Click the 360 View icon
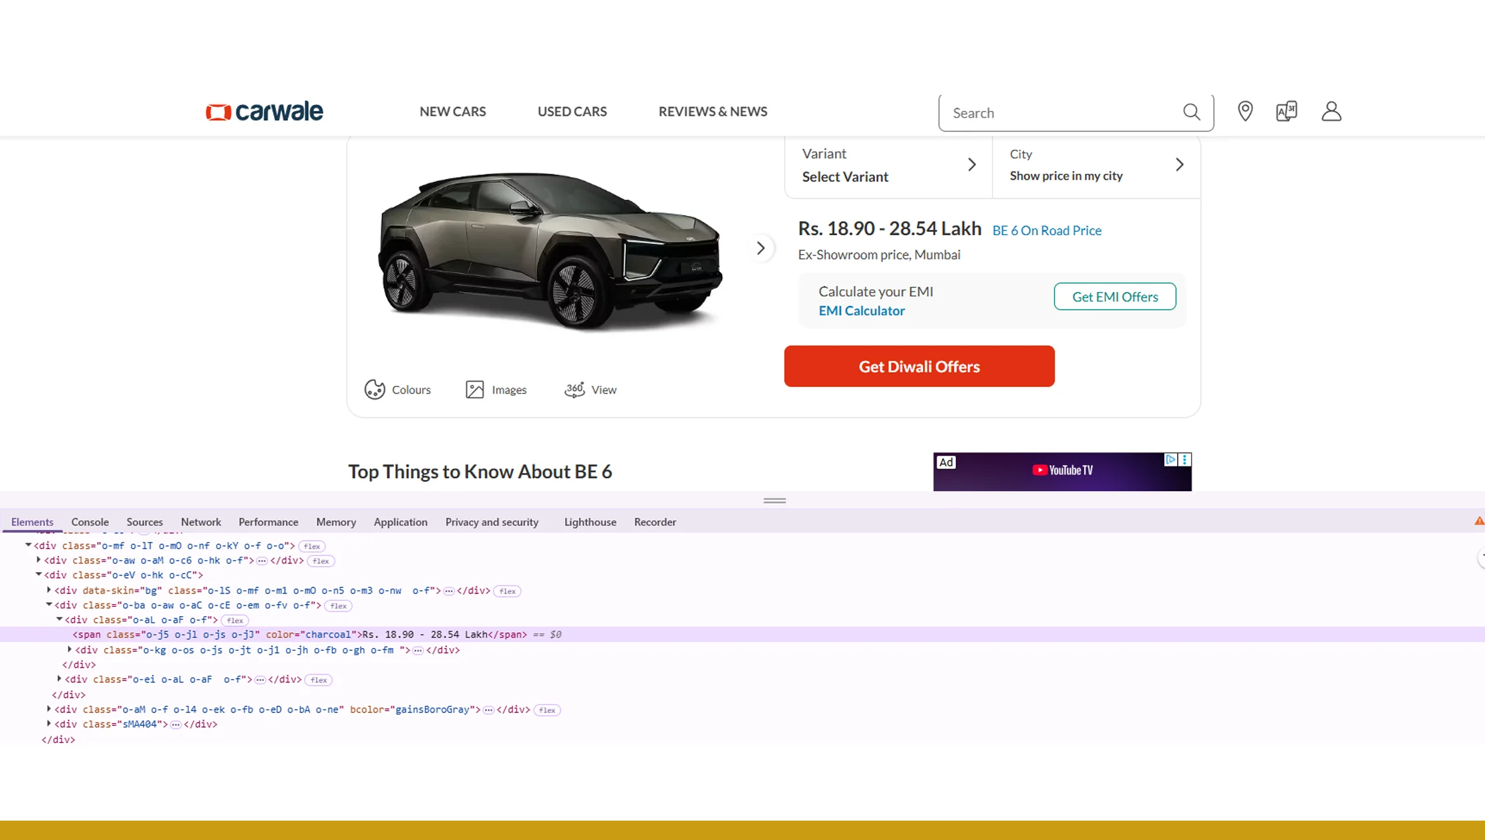Viewport: 1485px width, 840px height. tap(574, 389)
